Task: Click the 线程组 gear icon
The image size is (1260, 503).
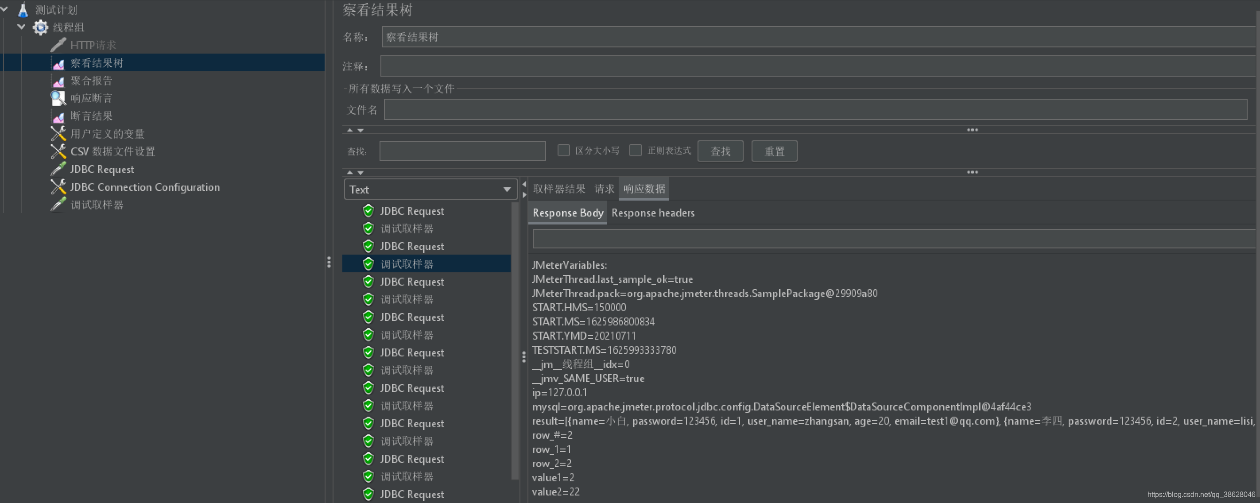Action: 41,27
